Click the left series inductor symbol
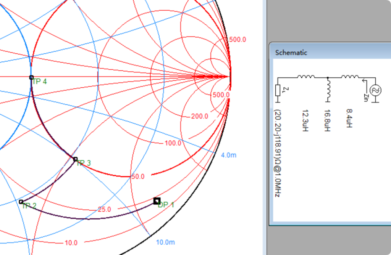Image resolution: width=391 pixels, height=255 pixels. (306, 77)
